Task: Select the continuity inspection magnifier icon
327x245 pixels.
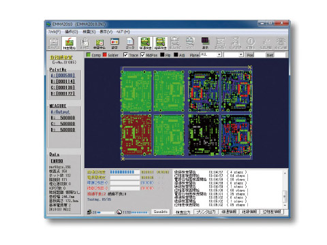Action: pos(145,44)
